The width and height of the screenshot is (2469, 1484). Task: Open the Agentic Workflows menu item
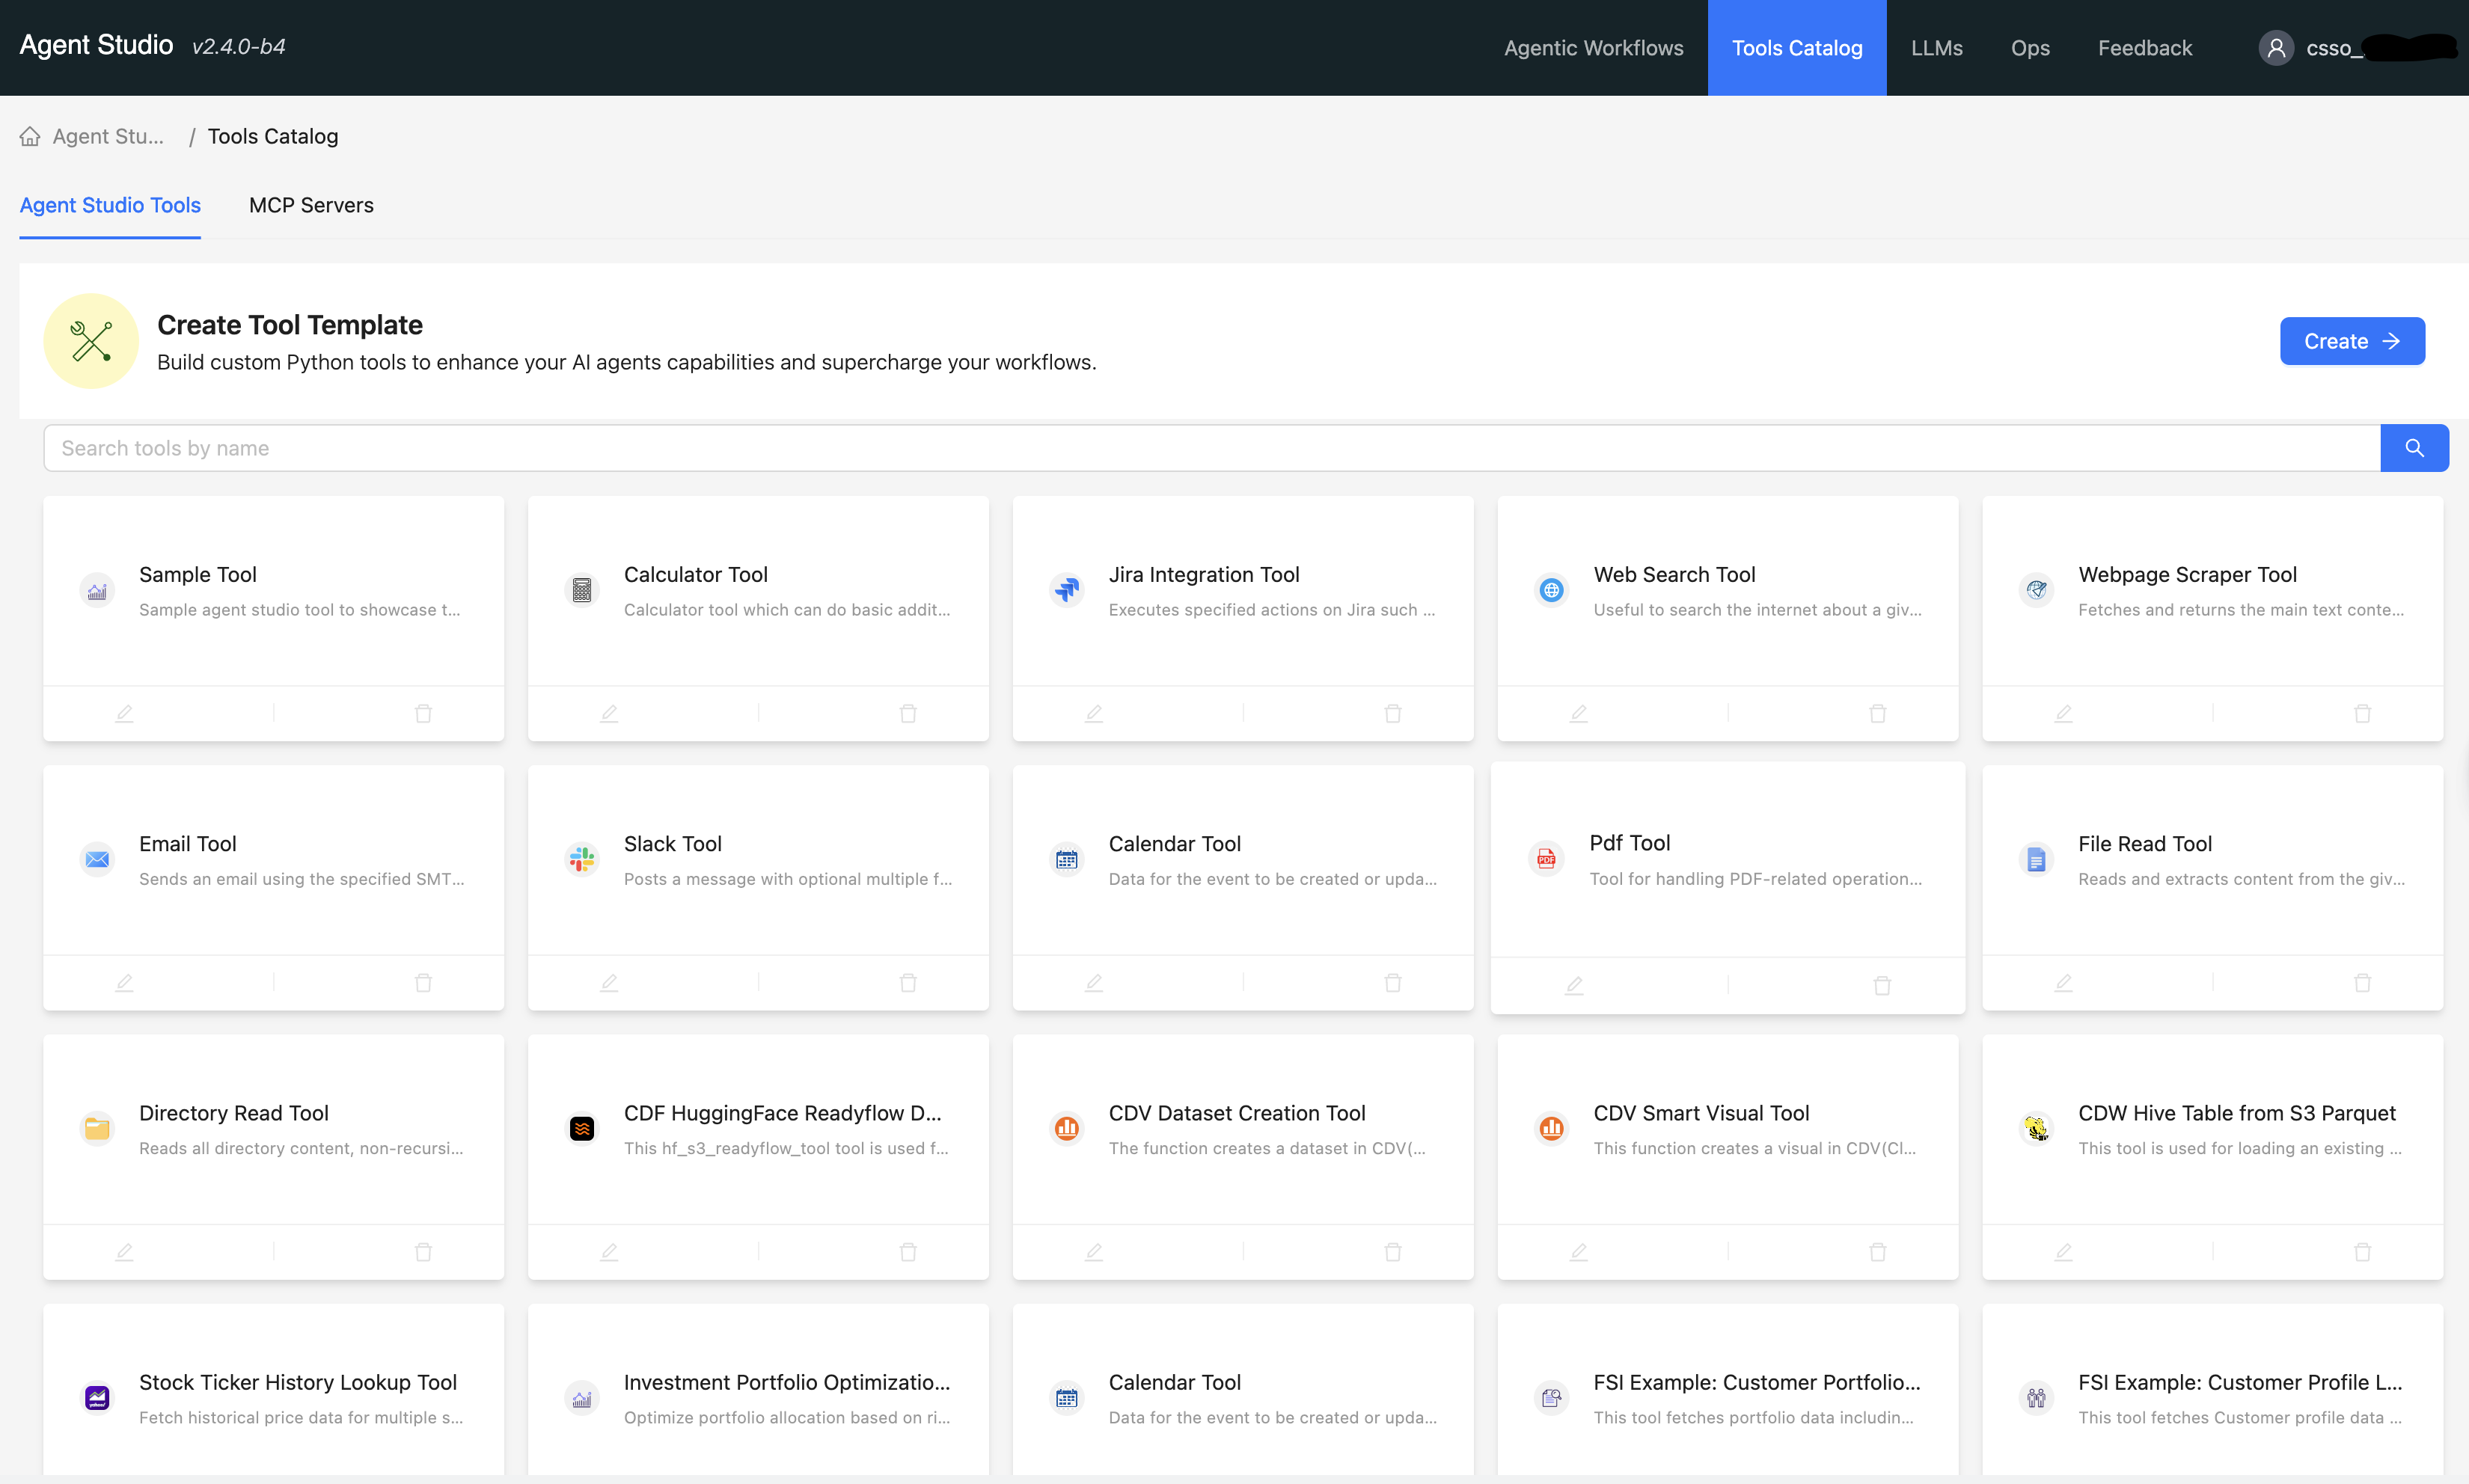pyautogui.click(x=1593, y=48)
